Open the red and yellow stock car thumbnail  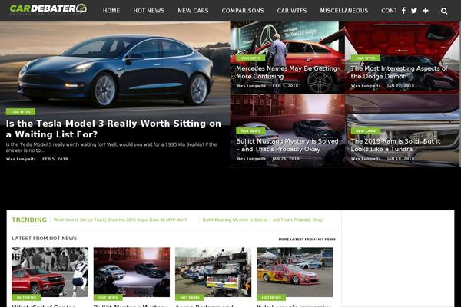295,272
